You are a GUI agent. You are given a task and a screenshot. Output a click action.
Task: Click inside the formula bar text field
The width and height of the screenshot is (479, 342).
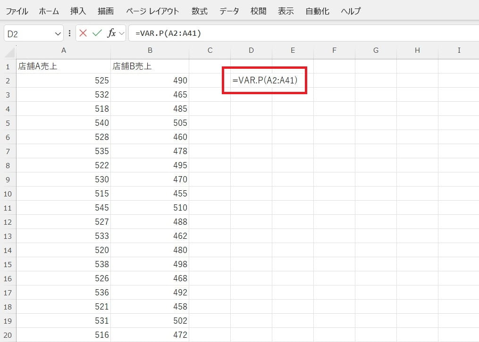(302, 33)
